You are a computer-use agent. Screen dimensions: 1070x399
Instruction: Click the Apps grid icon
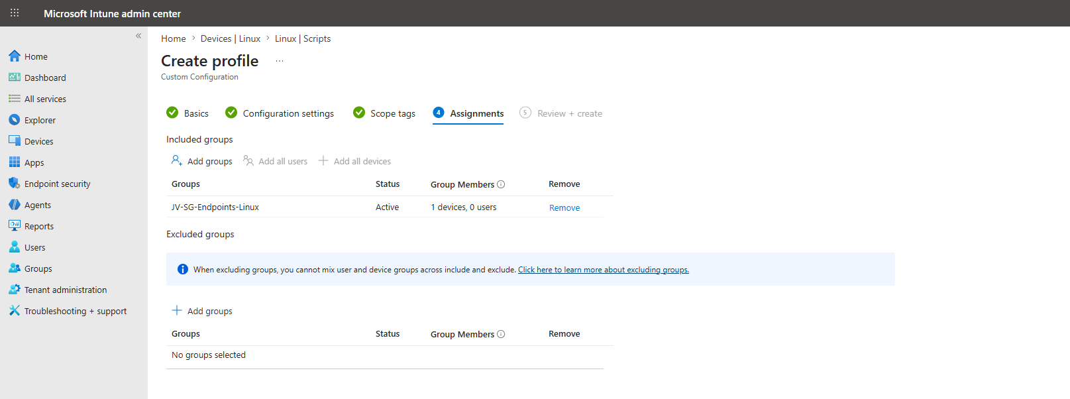click(x=15, y=162)
